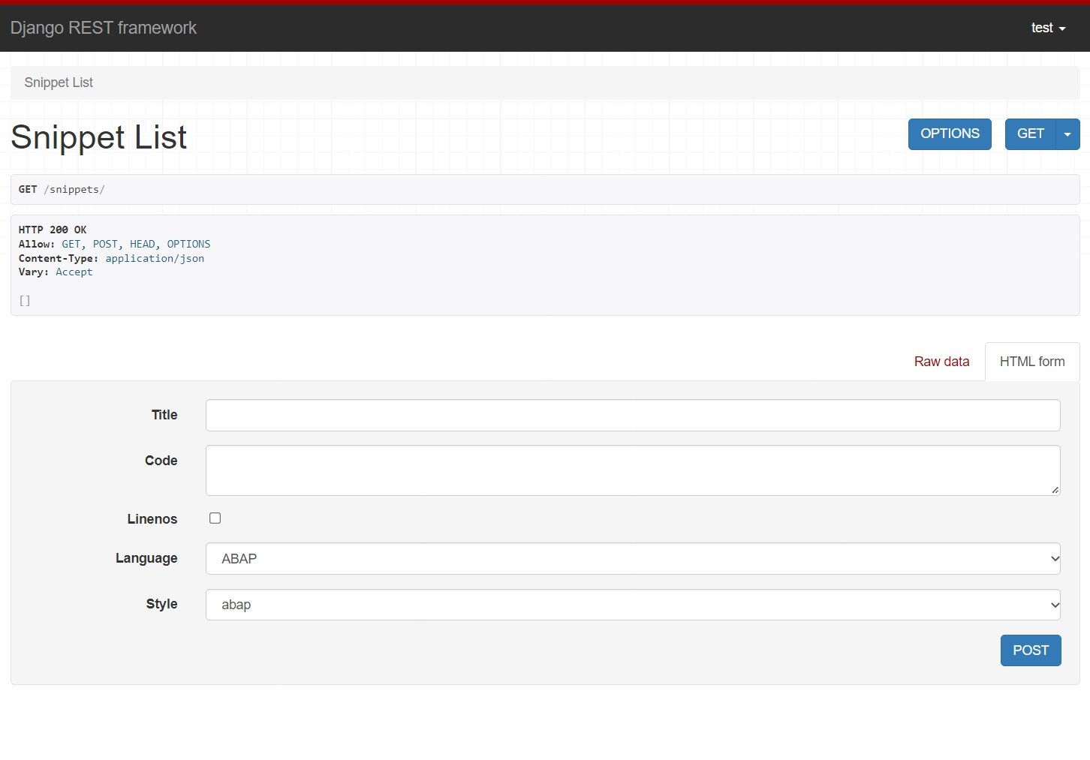Click the Snippet List page heading
Image resolution: width=1090 pixels, height=760 pixels.
click(x=98, y=137)
